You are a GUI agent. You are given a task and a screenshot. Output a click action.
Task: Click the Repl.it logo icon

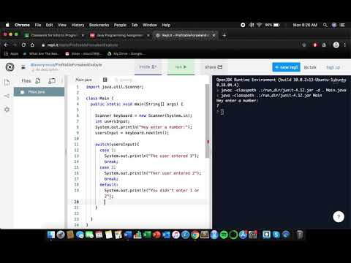[x=10, y=67]
